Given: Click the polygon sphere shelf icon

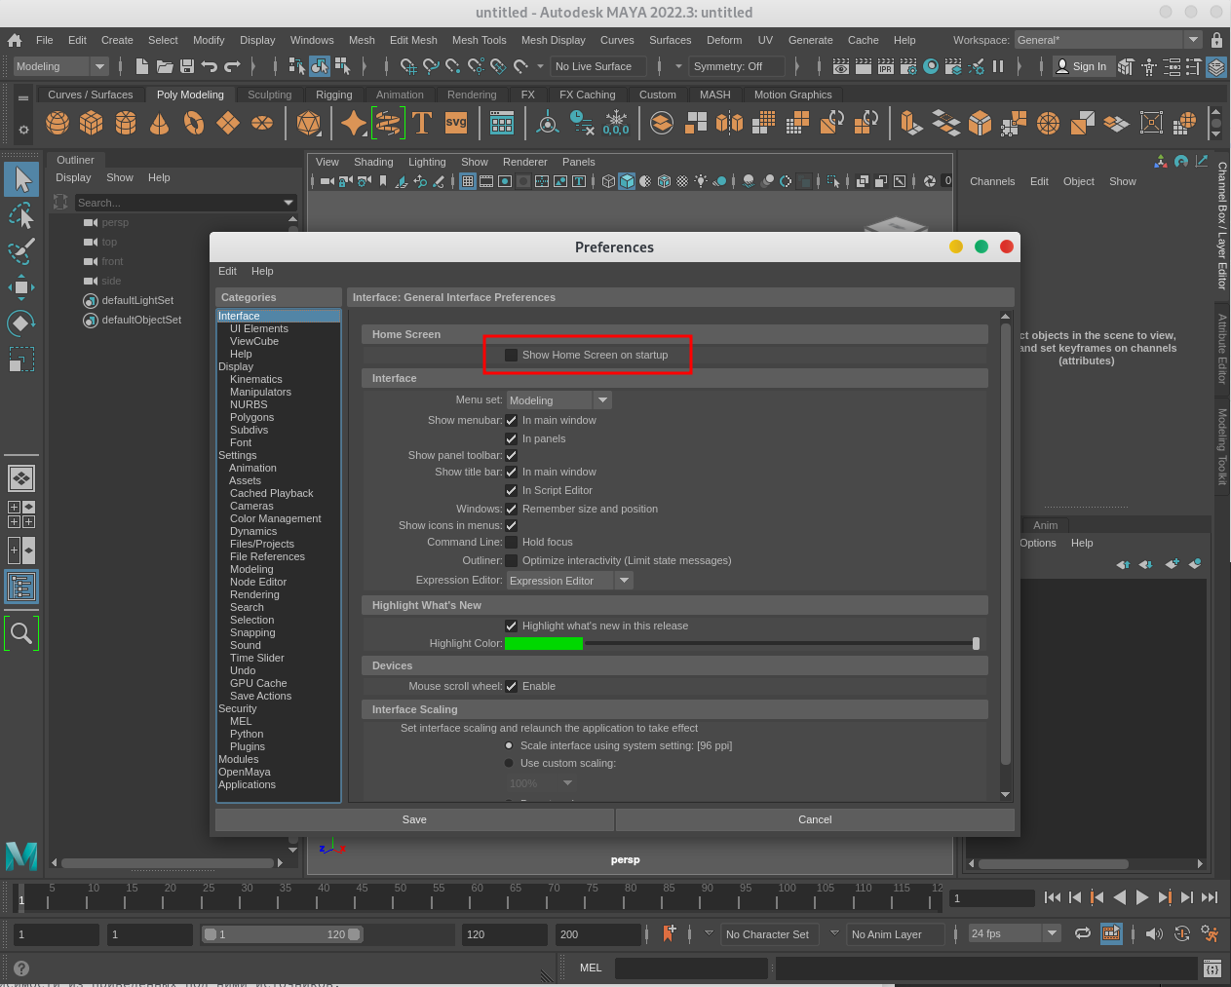Looking at the screenshot, I should pos(58,123).
